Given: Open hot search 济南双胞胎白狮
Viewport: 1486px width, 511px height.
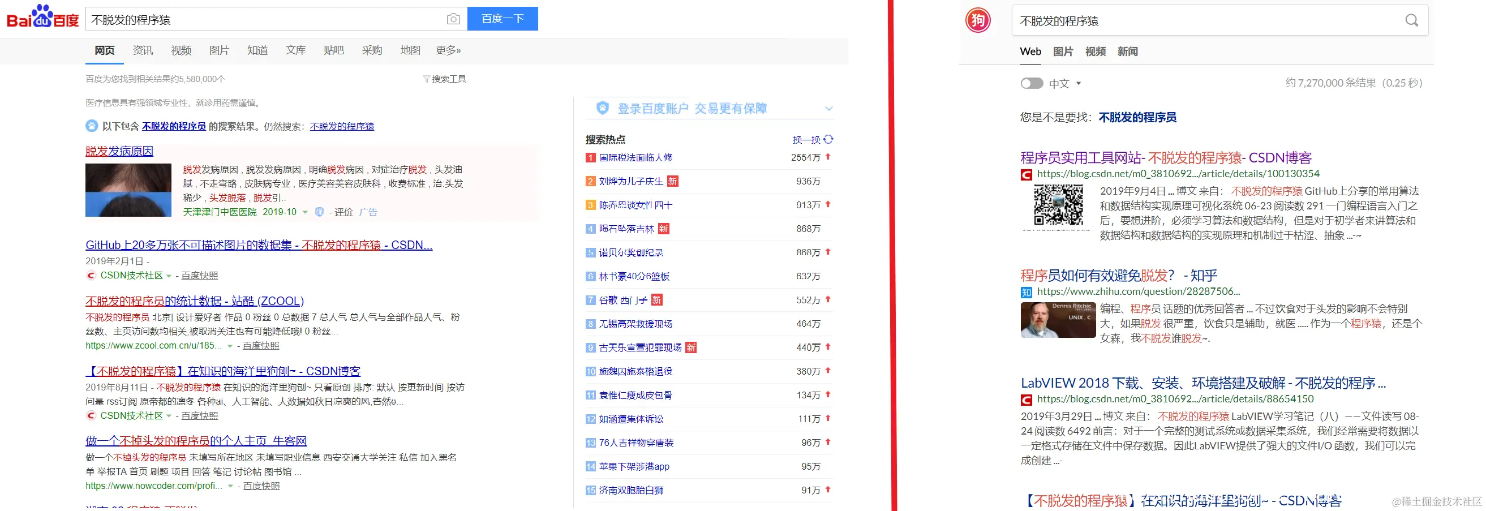Looking at the screenshot, I should 631,490.
